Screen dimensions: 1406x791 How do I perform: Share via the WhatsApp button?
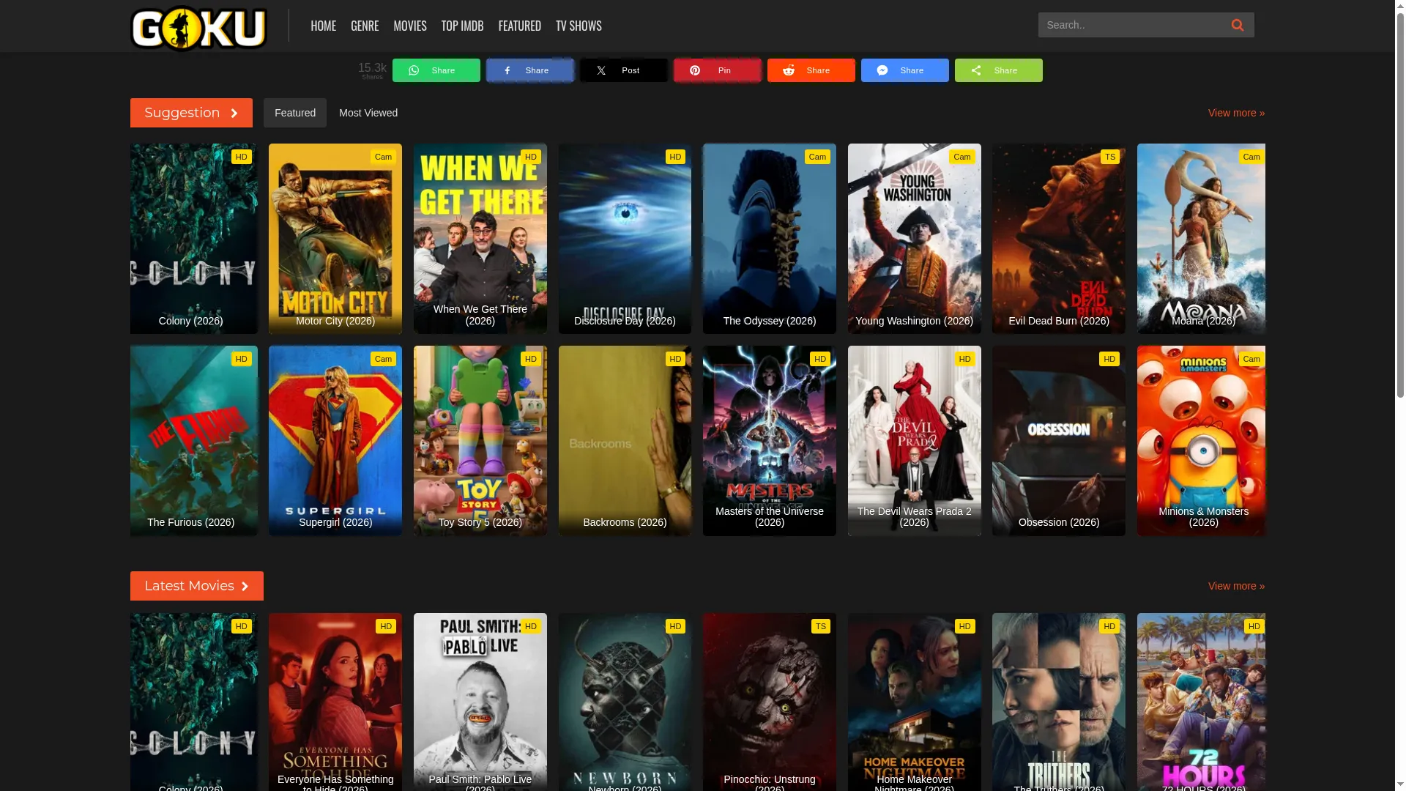[436, 70]
